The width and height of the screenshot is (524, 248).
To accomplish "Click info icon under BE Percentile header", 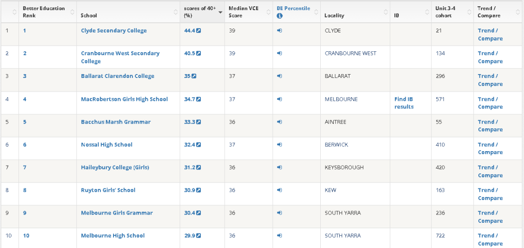I will (279, 16).
